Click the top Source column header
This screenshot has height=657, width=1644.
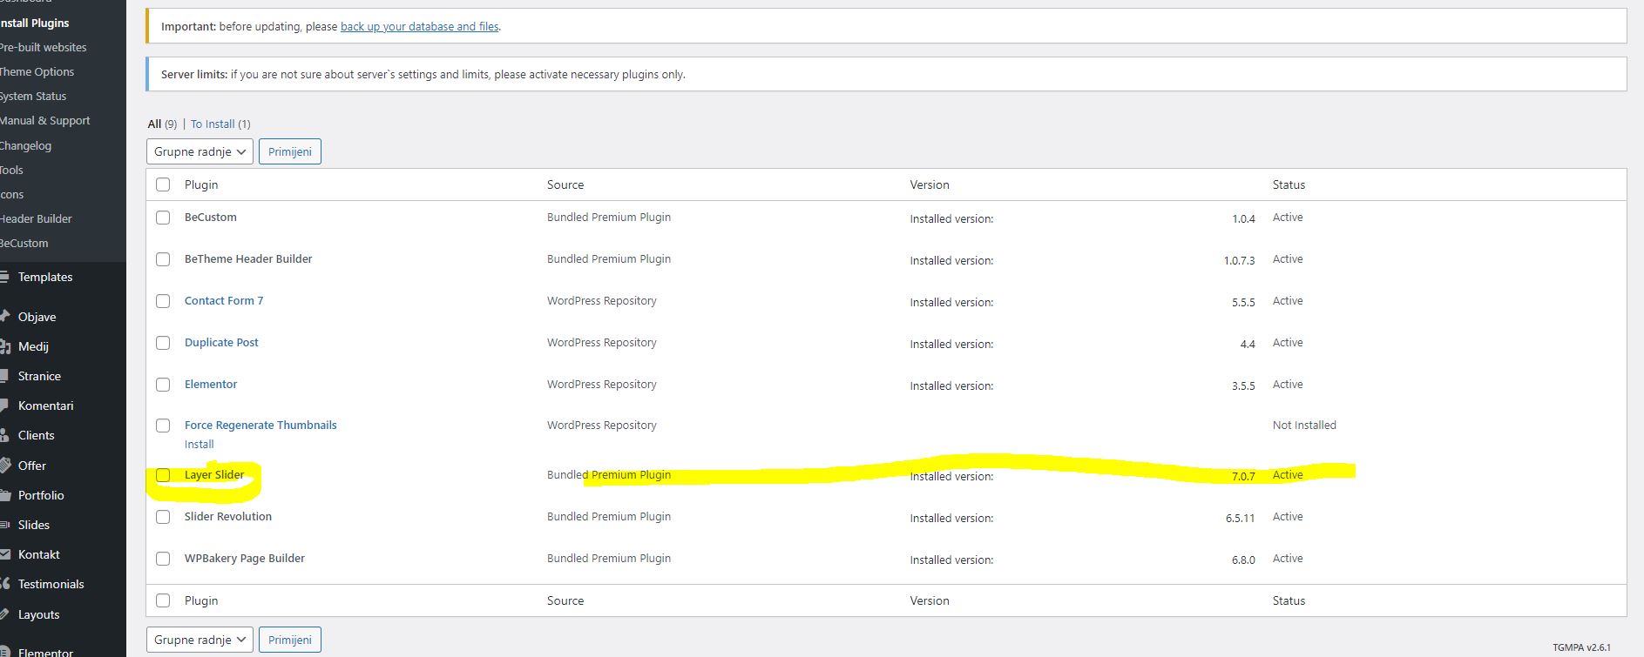(565, 184)
